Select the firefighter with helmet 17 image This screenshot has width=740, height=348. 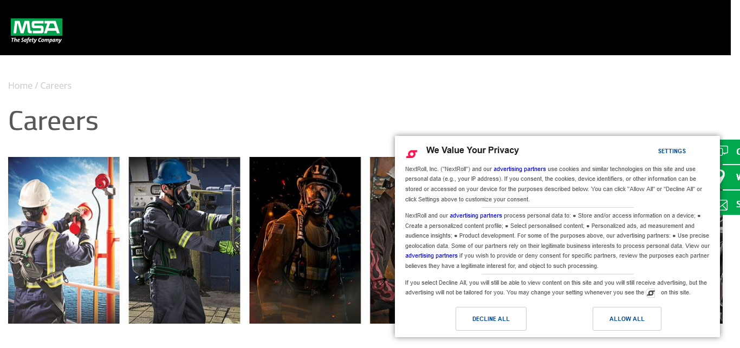[x=305, y=240]
